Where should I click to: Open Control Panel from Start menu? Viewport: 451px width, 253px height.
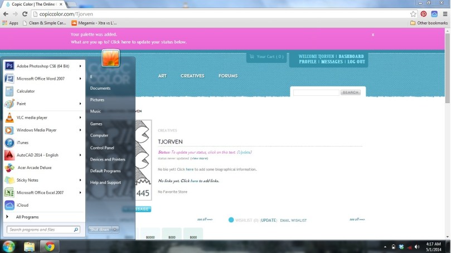tap(102, 148)
